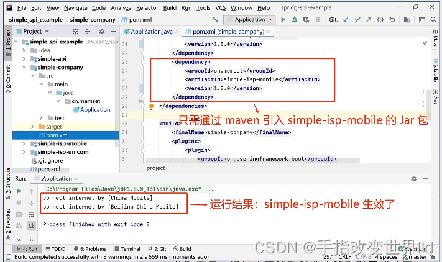Expand test folder

[41, 118]
